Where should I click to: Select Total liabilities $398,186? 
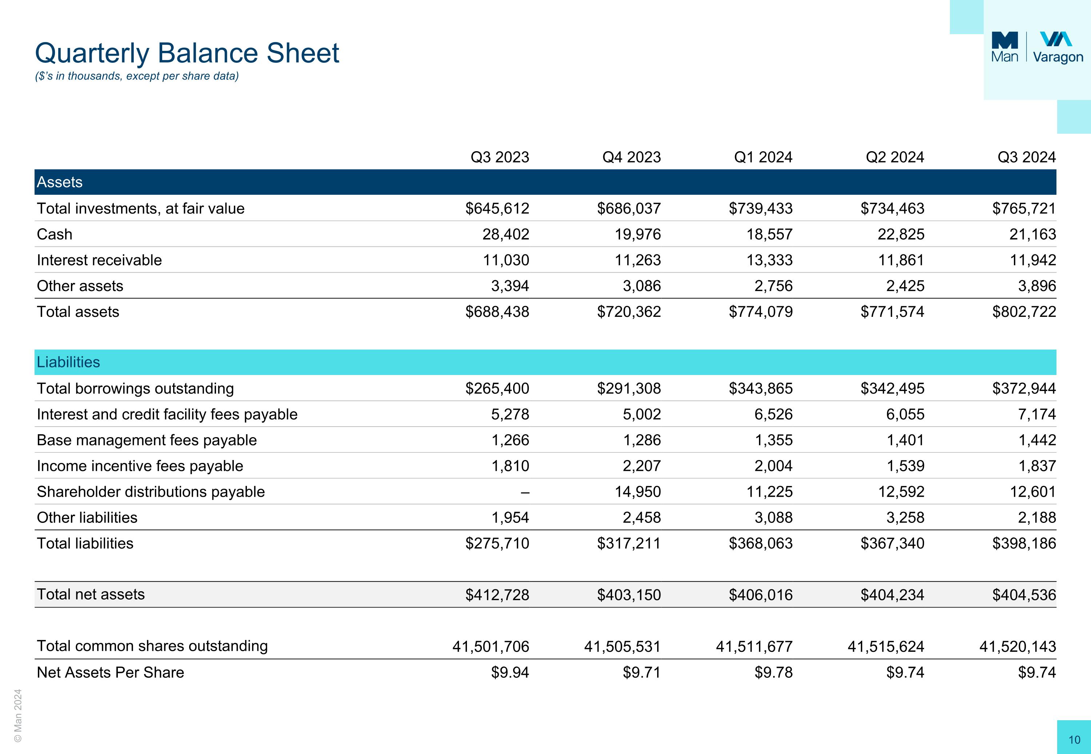tap(1024, 543)
